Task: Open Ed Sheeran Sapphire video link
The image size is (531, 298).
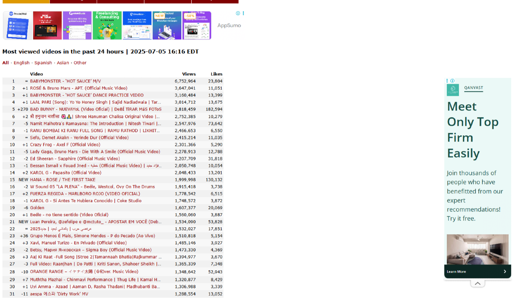Action: click(75, 159)
